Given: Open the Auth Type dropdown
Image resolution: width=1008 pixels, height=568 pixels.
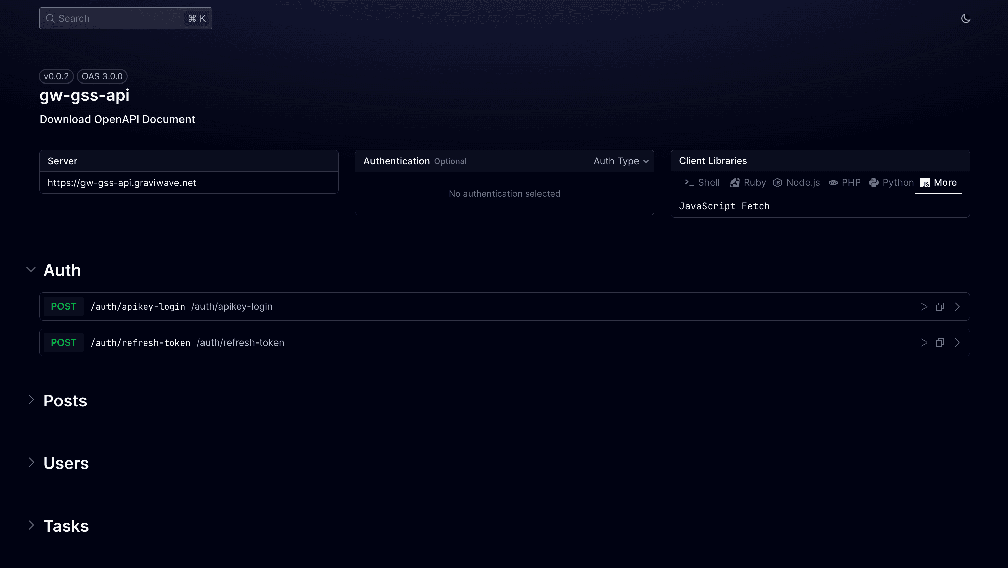Looking at the screenshot, I should 621,161.
